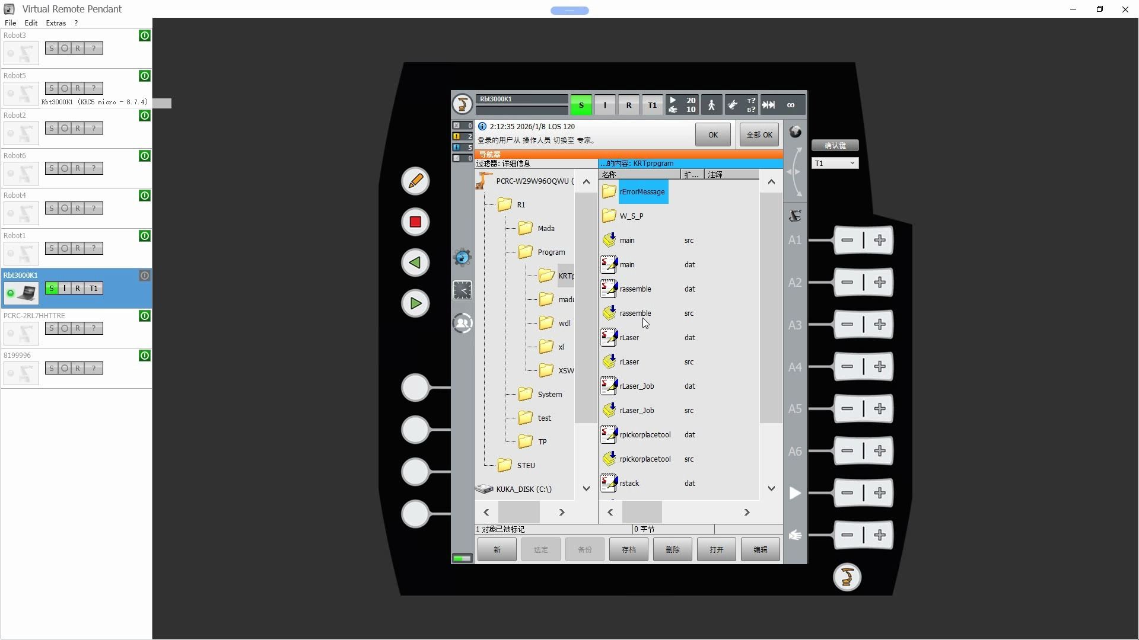Click the white play arrow next to jog keys
This screenshot has height=640, width=1139.
tap(796, 493)
